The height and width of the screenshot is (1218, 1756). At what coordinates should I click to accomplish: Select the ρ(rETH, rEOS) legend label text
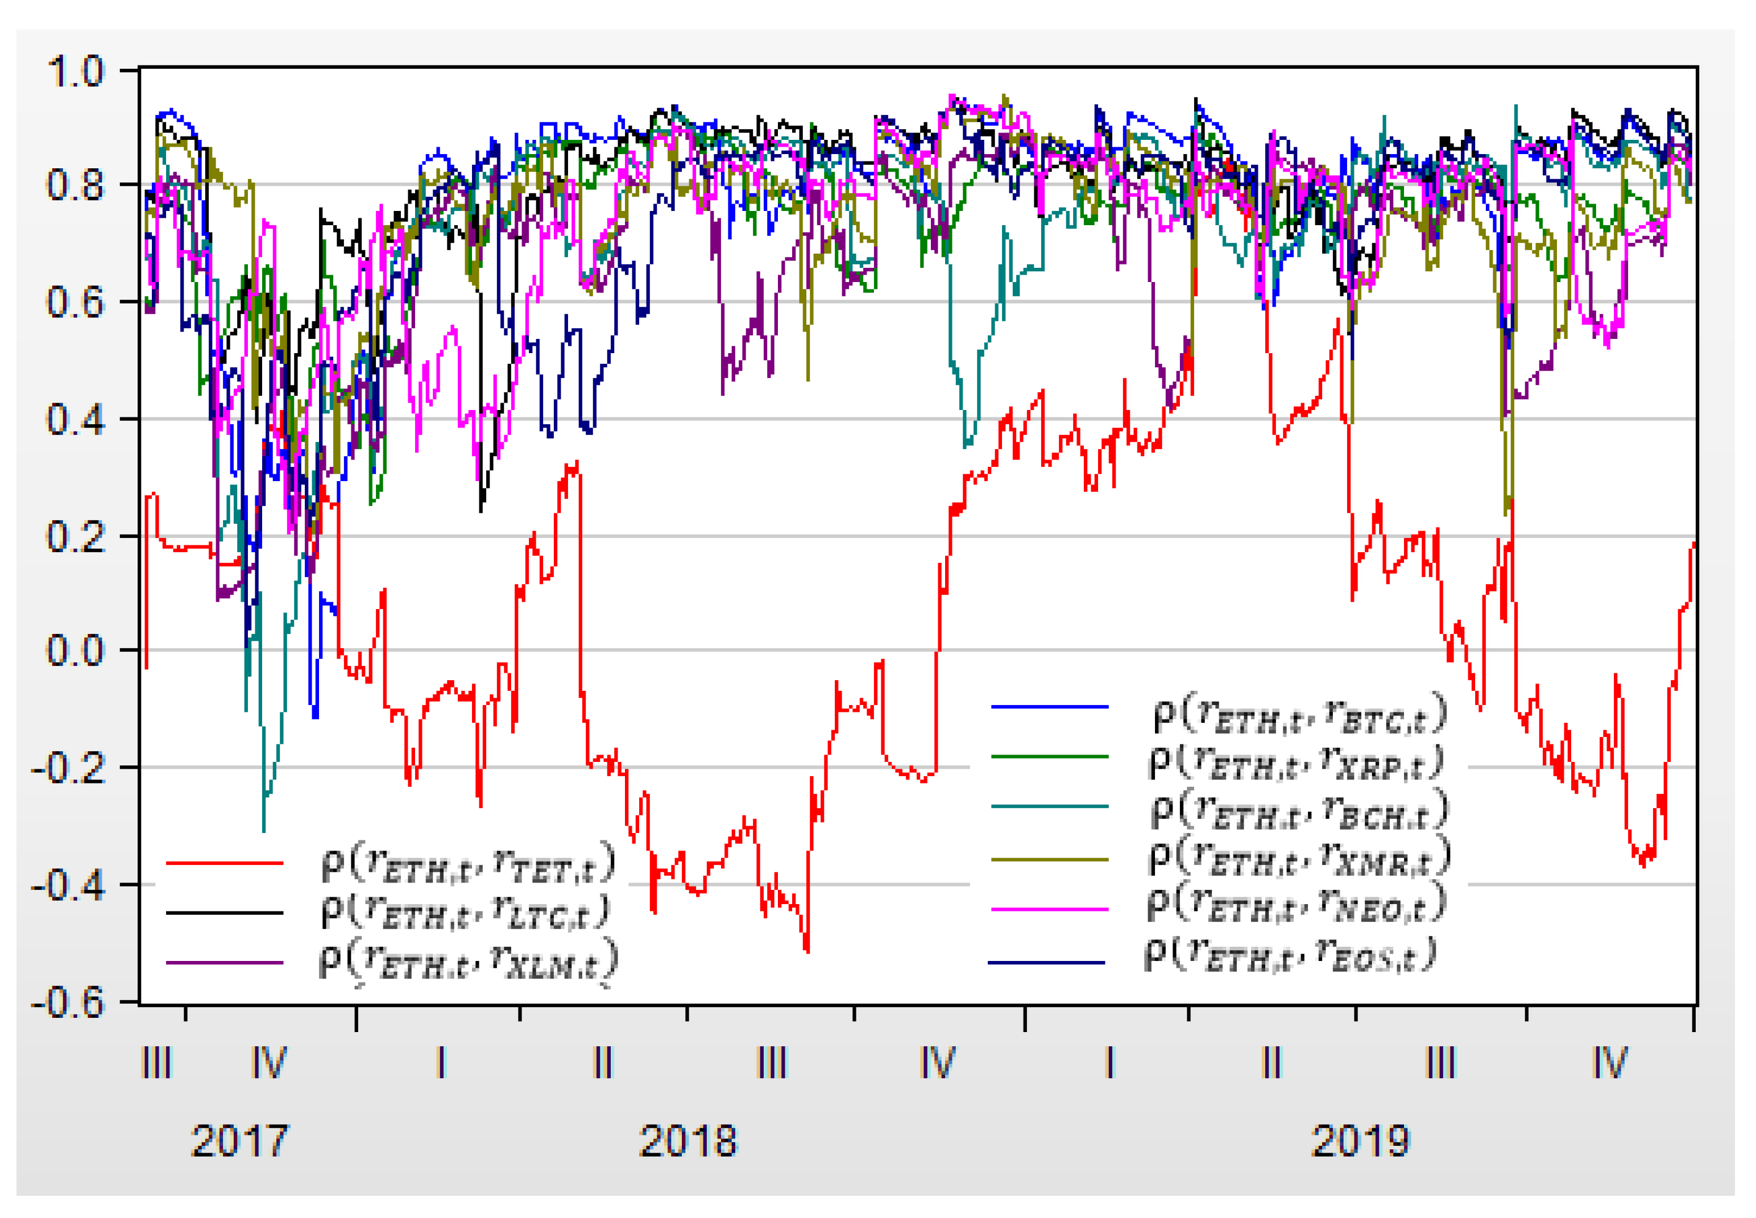click(1290, 955)
